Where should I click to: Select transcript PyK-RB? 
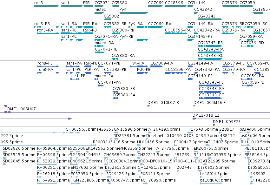[x=134, y=40]
